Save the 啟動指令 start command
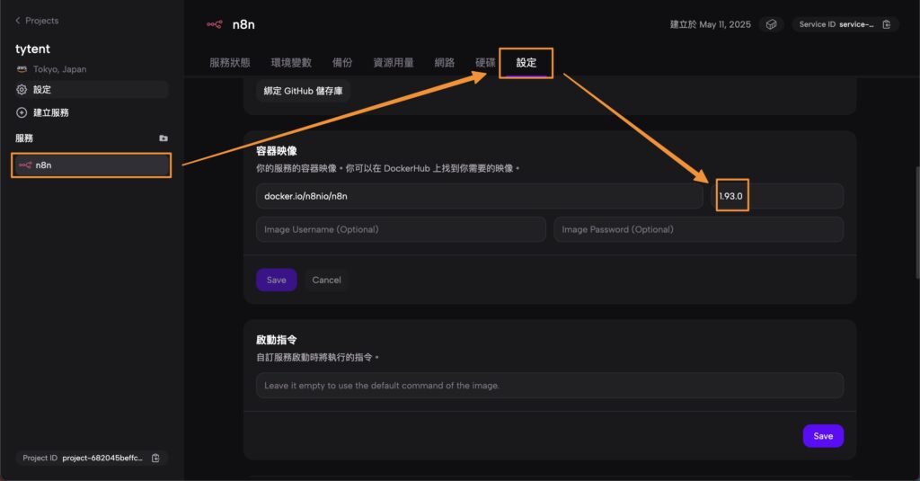Image resolution: width=920 pixels, height=481 pixels. [x=823, y=436]
